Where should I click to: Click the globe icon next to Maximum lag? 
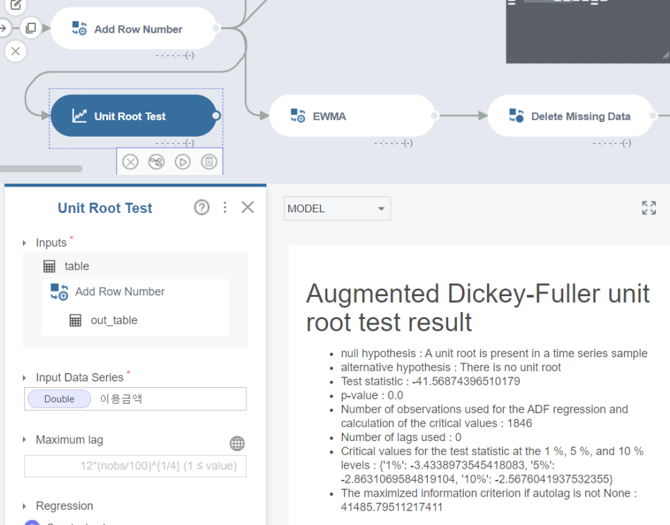[237, 443]
